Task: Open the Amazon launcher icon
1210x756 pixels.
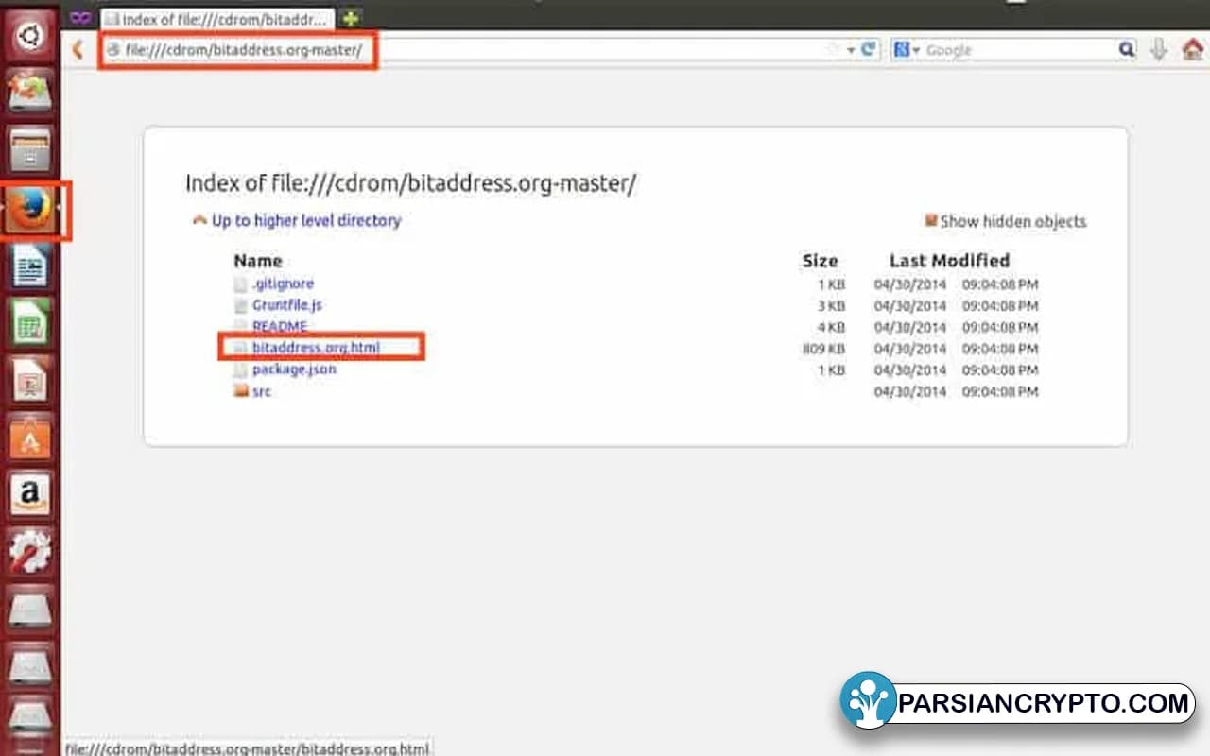Action: click(30, 494)
